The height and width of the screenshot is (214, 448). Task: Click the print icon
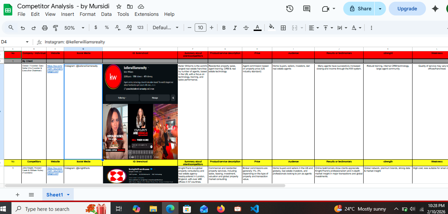click(44, 28)
